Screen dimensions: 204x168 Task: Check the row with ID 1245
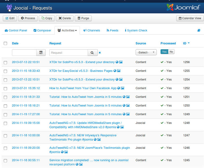[x=5, y=161]
